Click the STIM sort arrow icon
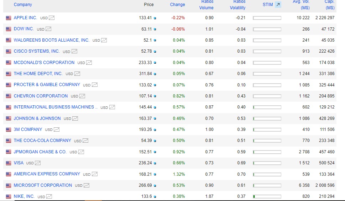The height and width of the screenshot is (201, 345). point(278,4)
